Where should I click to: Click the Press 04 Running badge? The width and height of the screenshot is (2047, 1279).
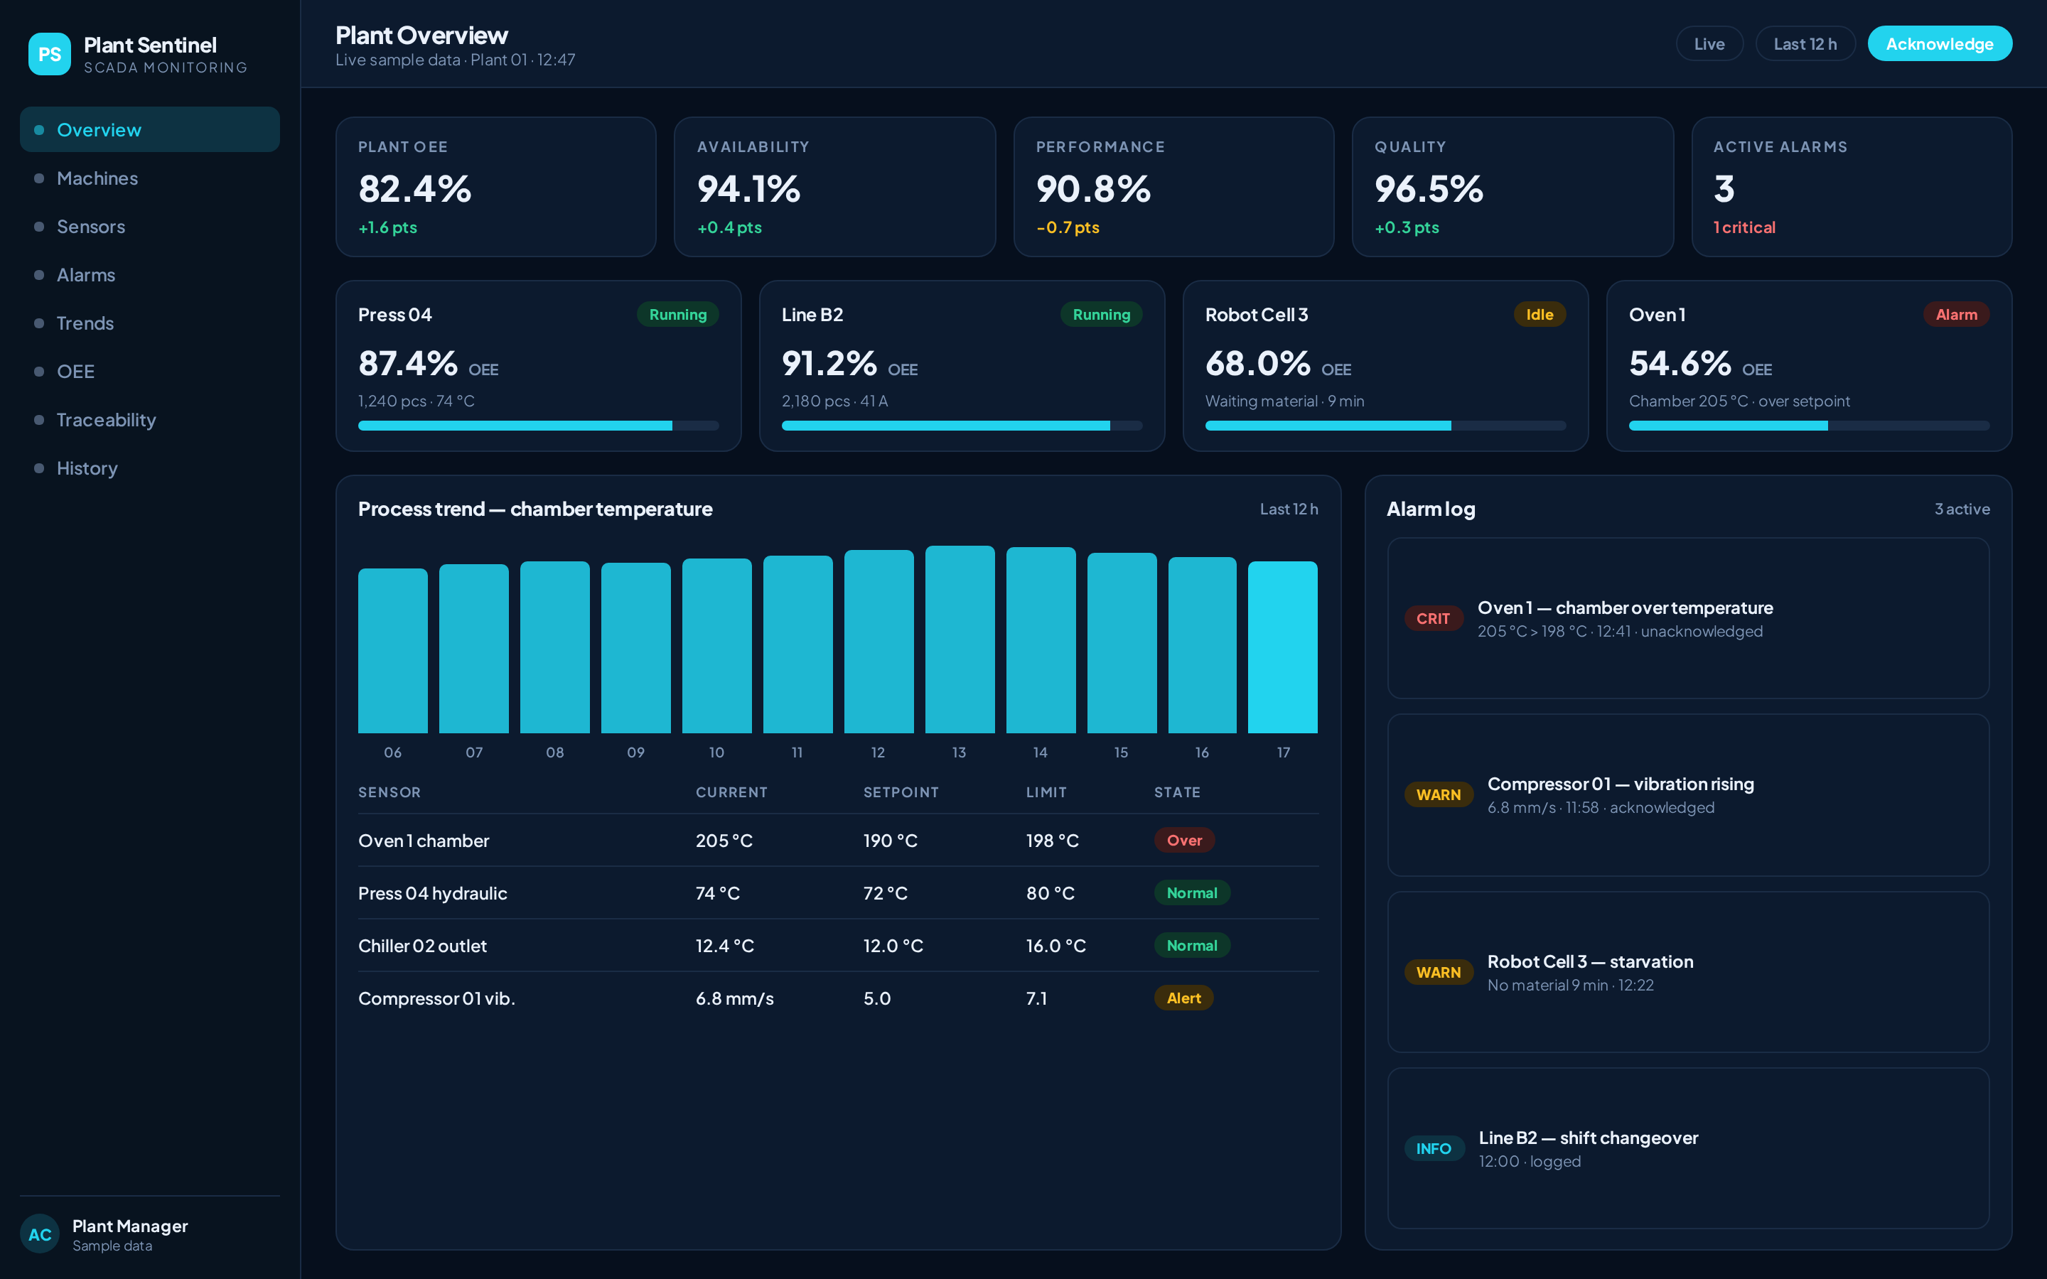[x=677, y=314]
